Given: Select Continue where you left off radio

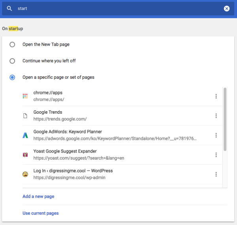Looking at the screenshot, I should [12, 61].
